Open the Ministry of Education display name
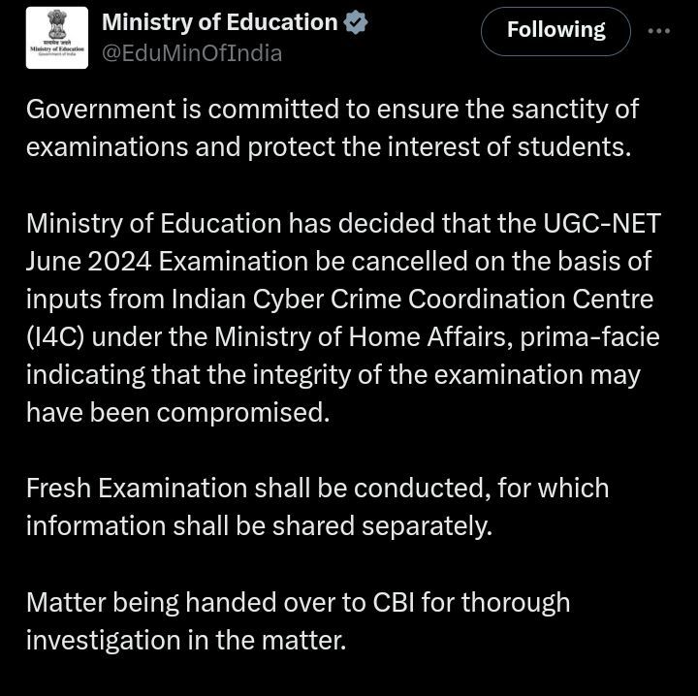The height and width of the screenshot is (696, 698). click(220, 22)
